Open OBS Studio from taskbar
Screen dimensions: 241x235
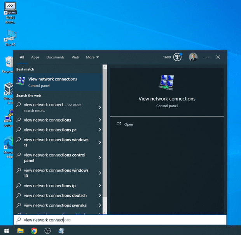47,231
